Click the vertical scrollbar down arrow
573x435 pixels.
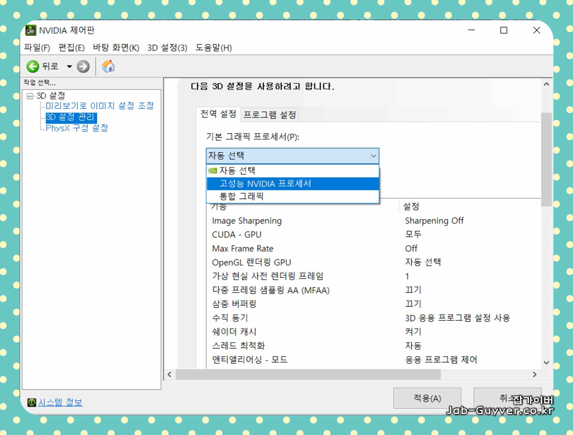(x=547, y=363)
